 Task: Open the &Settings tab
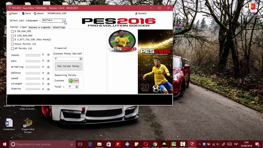coord(59,28)
